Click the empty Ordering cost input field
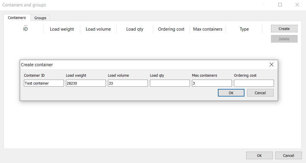The width and height of the screenshot is (306, 163). pyautogui.click(x=254, y=83)
